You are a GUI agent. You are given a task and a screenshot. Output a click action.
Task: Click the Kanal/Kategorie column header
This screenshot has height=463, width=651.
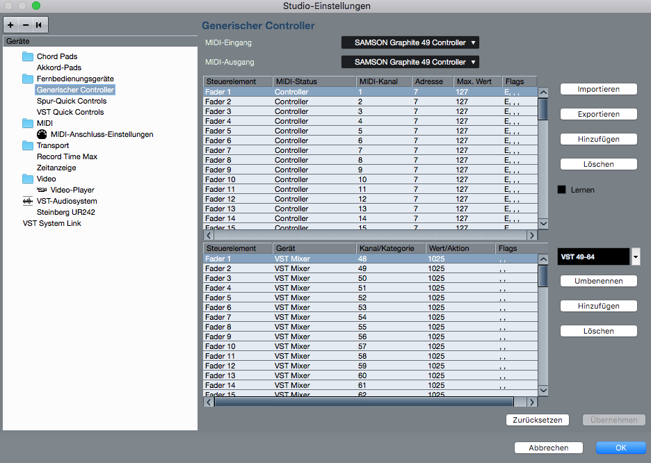(x=391, y=248)
